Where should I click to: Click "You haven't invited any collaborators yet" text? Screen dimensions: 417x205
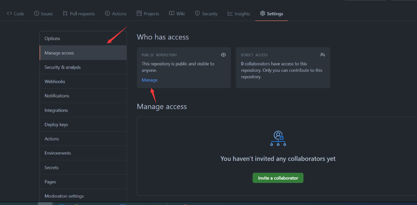tap(278, 159)
